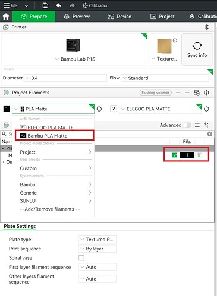217x296 pixels.
Task: Click the object edit settings icon
Action: (200, 155)
